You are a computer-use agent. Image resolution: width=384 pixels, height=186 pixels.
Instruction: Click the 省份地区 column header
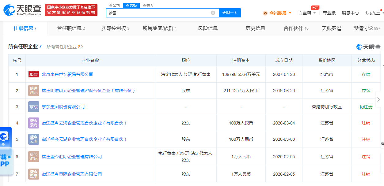[x=327, y=61]
